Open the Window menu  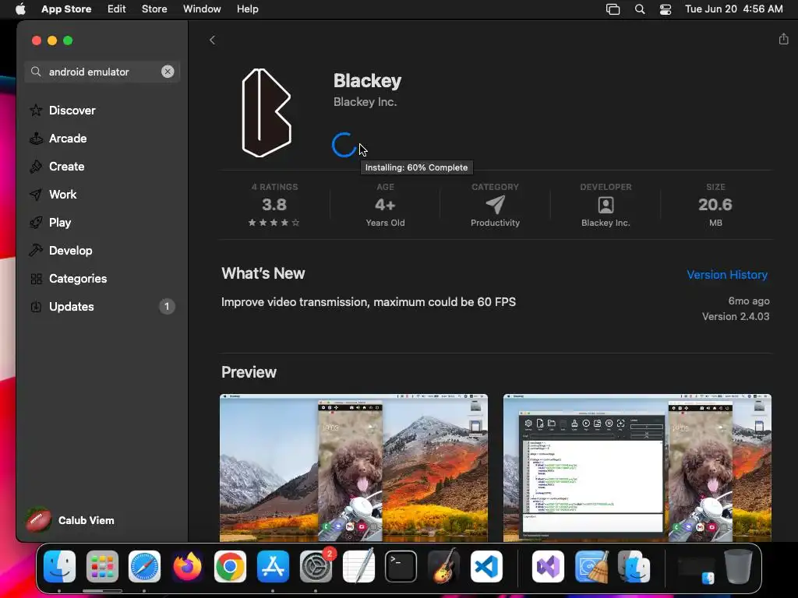click(202, 9)
